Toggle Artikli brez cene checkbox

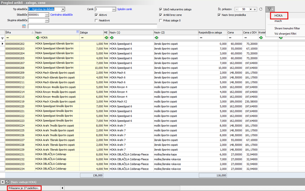point(161,15)
